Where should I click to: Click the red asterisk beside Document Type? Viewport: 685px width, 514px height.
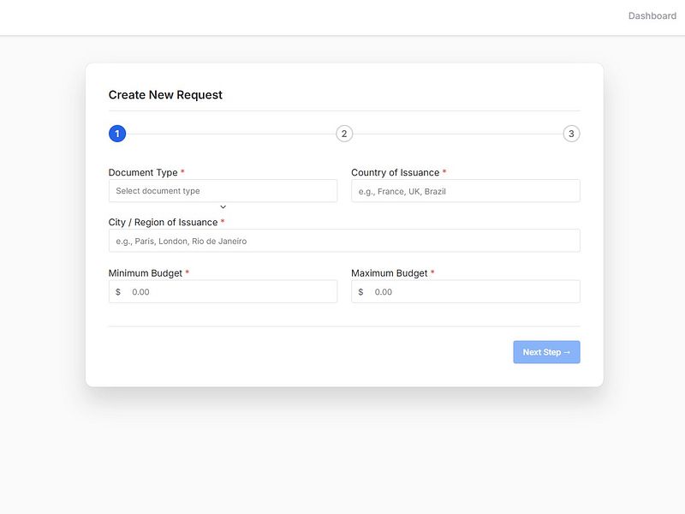(x=182, y=172)
